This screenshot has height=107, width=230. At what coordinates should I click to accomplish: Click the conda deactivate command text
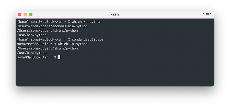[x=88, y=40]
